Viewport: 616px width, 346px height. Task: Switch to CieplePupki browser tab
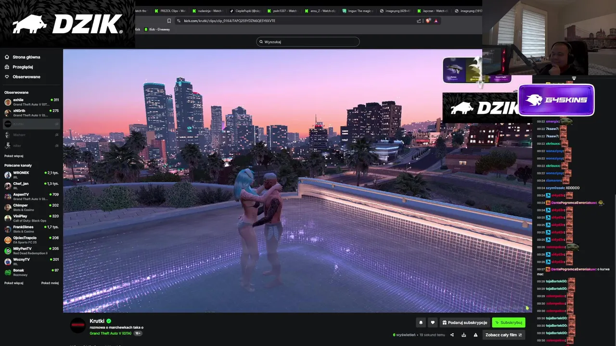pos(245,11)
